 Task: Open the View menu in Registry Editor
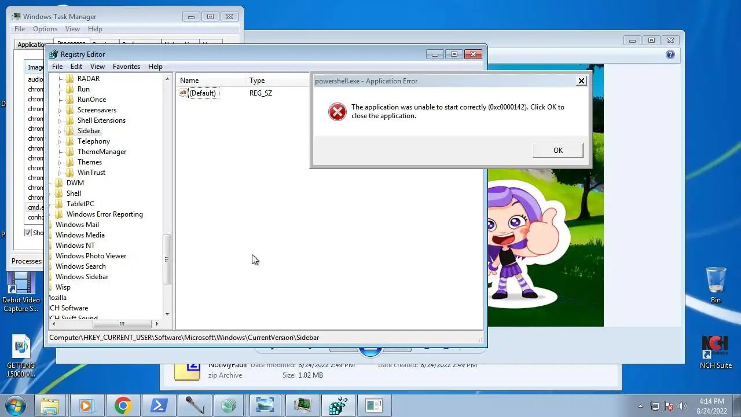coord(97,67)
